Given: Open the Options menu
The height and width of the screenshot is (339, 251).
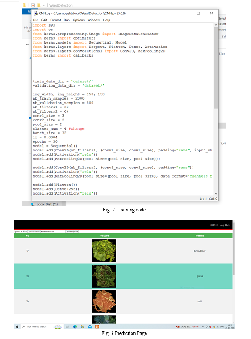Looking at the screenshot, I should coord(78,20).
